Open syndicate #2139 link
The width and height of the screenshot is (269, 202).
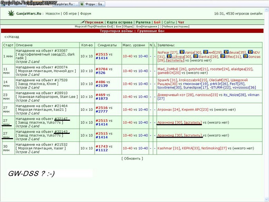[x=102, y=86]
